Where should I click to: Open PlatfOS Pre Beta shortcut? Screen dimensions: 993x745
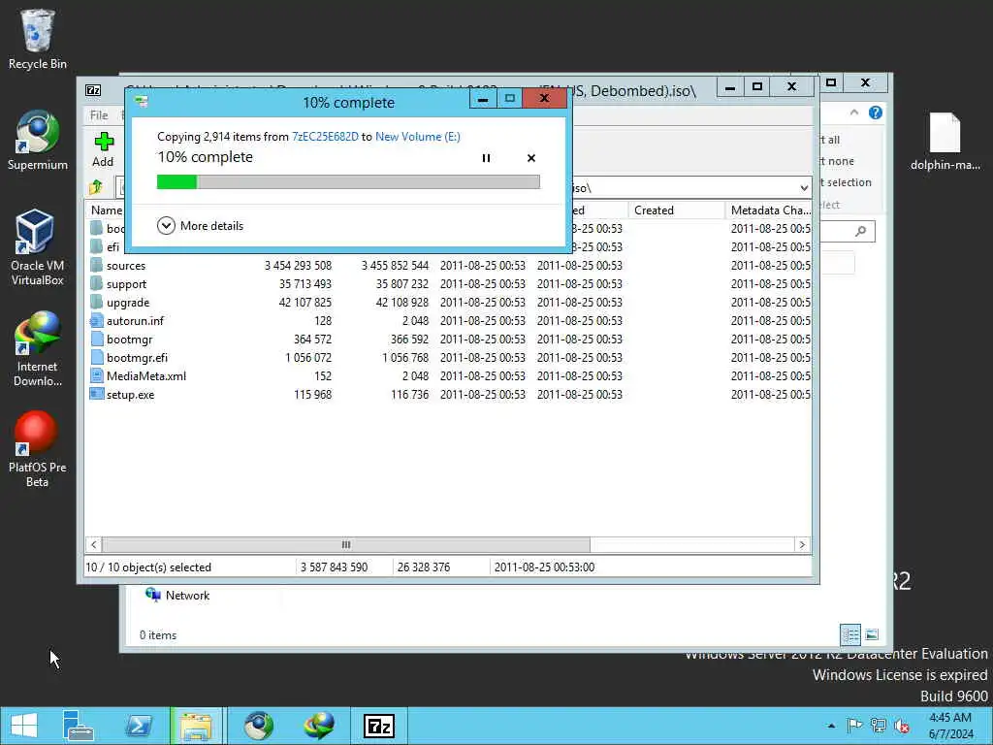point(38,449)
